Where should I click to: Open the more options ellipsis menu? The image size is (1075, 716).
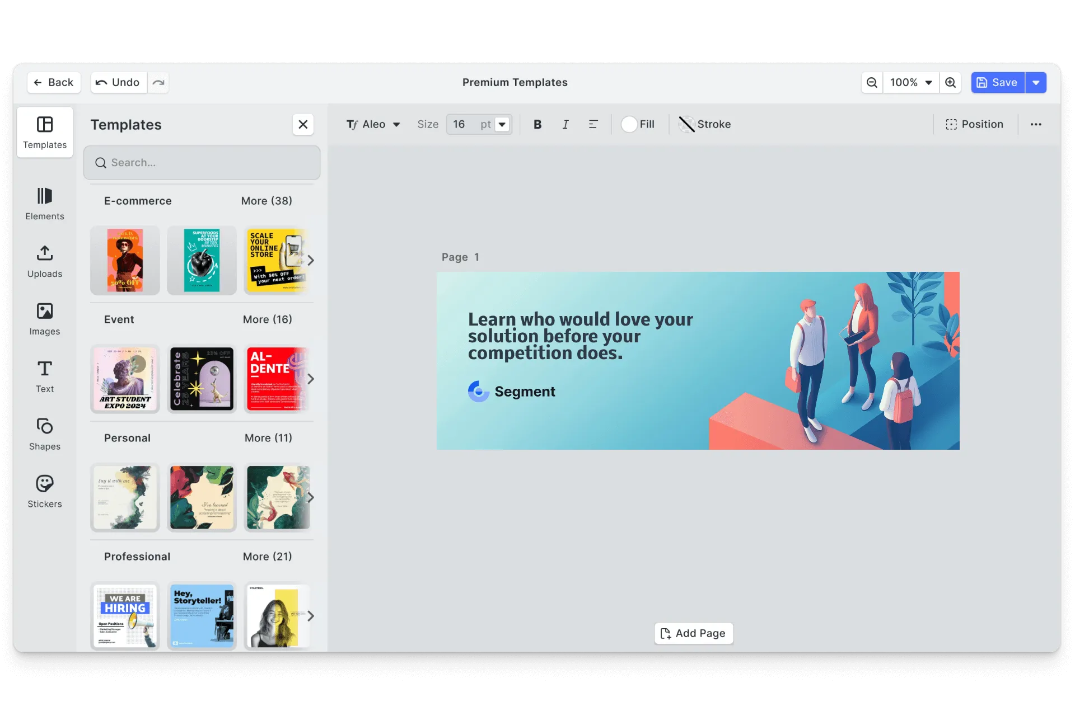tap(1036, 124)
